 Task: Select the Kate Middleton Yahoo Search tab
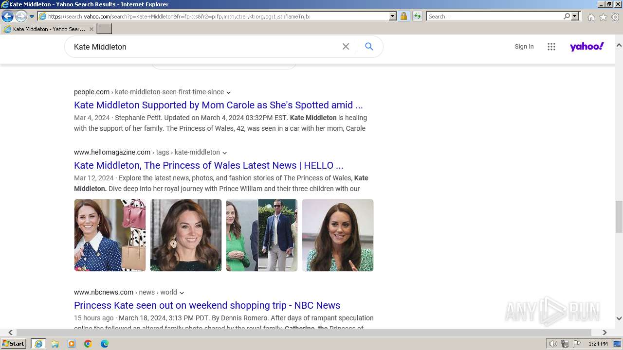tap(49, 29)
